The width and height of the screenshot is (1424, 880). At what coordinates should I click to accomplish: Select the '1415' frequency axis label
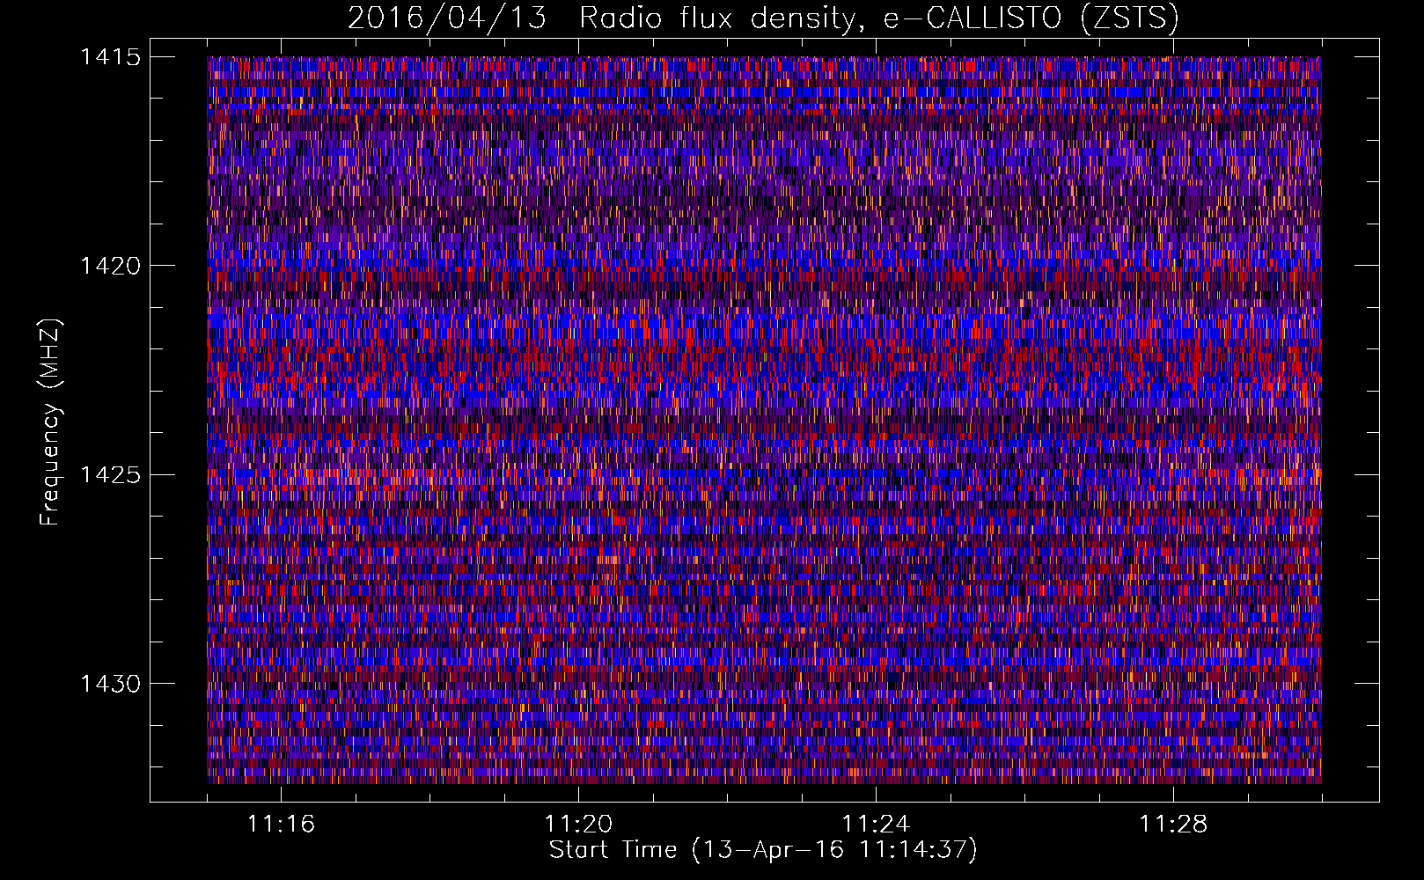[110, 57]
